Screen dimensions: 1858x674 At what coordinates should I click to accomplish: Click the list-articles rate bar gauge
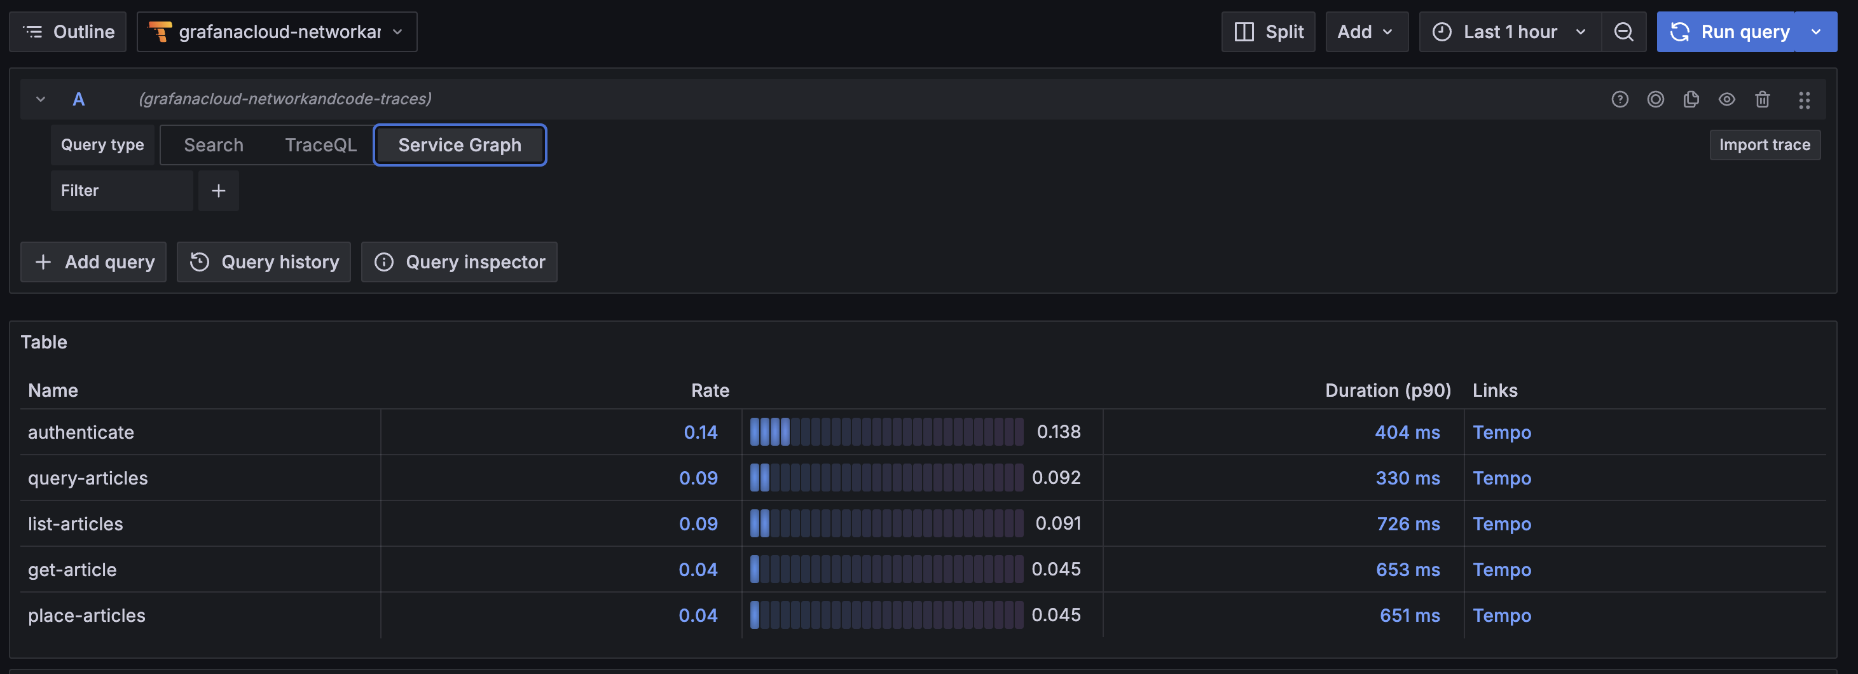click(886, 523)
